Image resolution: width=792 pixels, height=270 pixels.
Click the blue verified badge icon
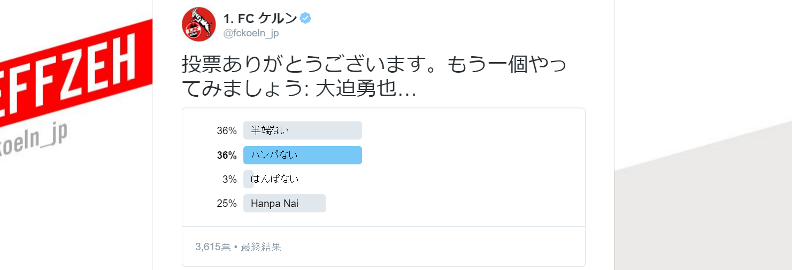coord(305,18)
